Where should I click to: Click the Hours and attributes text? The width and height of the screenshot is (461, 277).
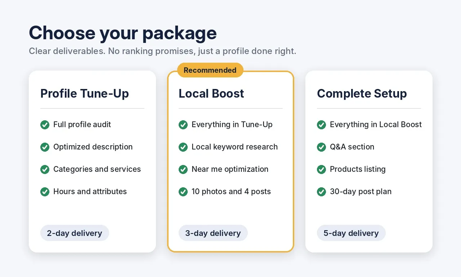(90, 192)
